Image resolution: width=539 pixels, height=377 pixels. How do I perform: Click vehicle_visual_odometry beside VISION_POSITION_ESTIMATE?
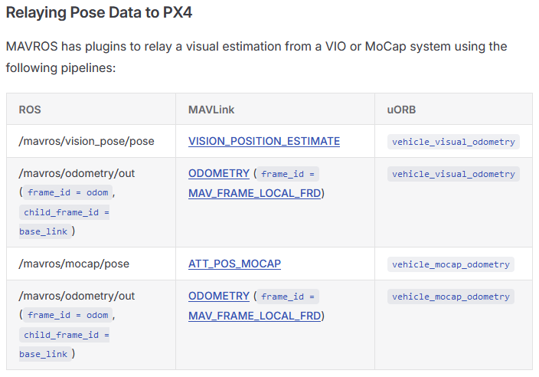[453, 142]
